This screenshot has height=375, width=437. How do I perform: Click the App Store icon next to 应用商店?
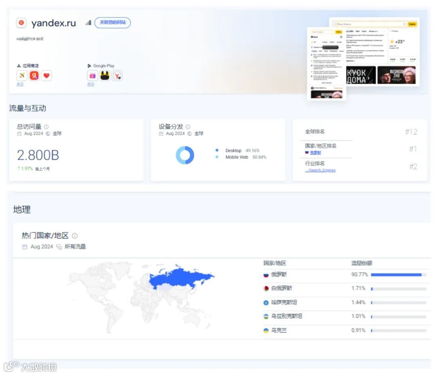[19, 66]
